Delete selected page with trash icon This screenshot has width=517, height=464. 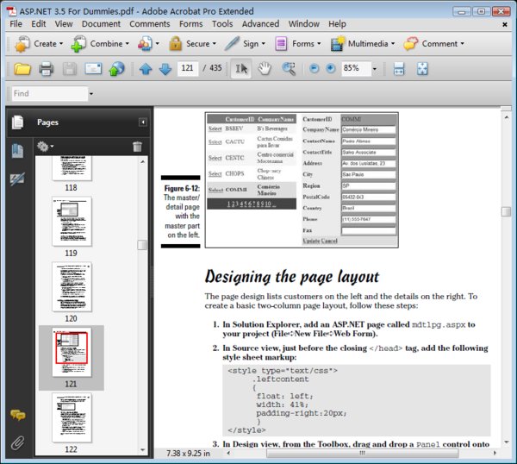137,147
